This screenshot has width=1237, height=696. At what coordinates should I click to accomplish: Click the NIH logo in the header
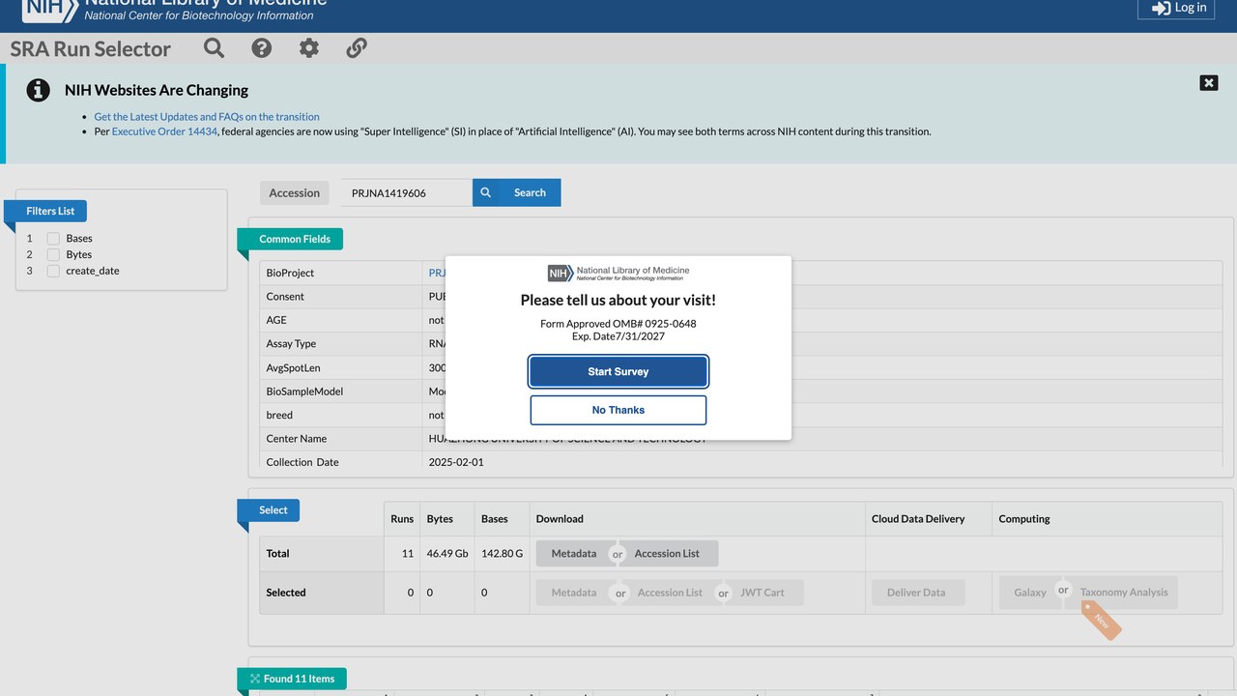(x=50, y=8)
